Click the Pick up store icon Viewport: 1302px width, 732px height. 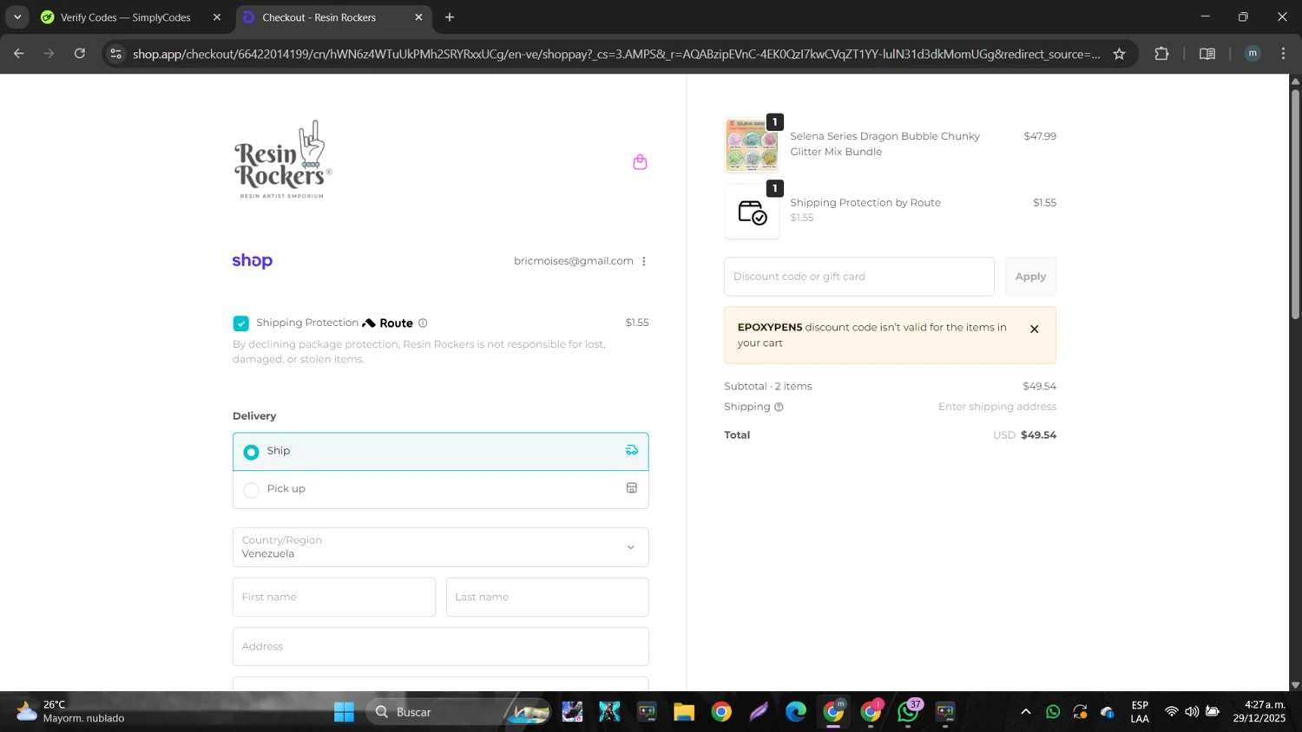click(x=632, y=488)
